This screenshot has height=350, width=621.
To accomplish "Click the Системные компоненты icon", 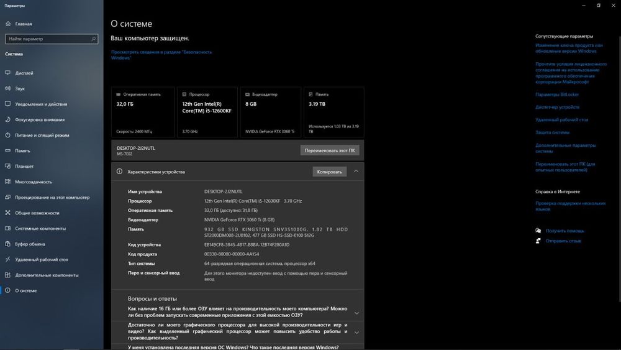I will [8, 228].
